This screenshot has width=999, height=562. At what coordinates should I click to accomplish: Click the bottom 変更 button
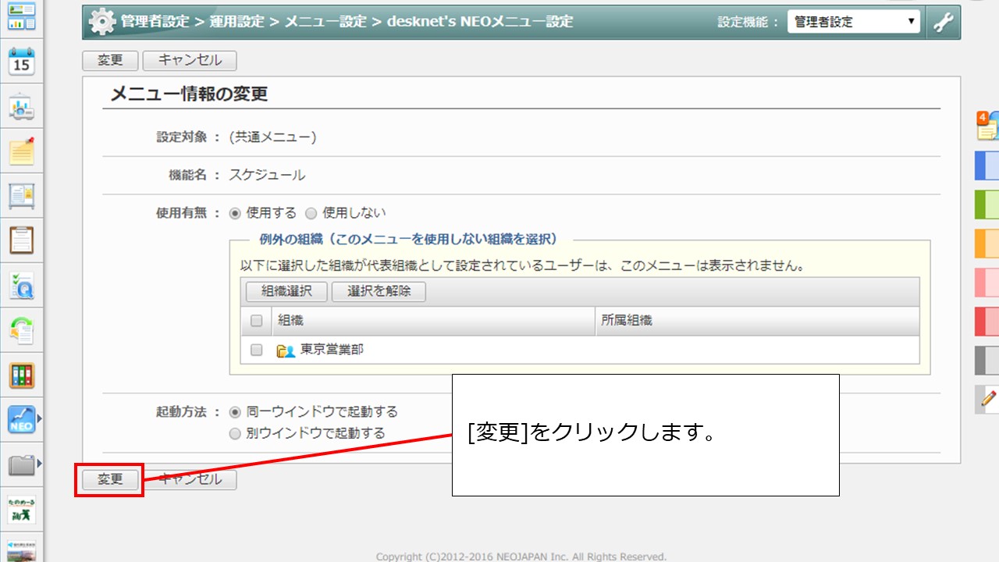pos(108,480)
